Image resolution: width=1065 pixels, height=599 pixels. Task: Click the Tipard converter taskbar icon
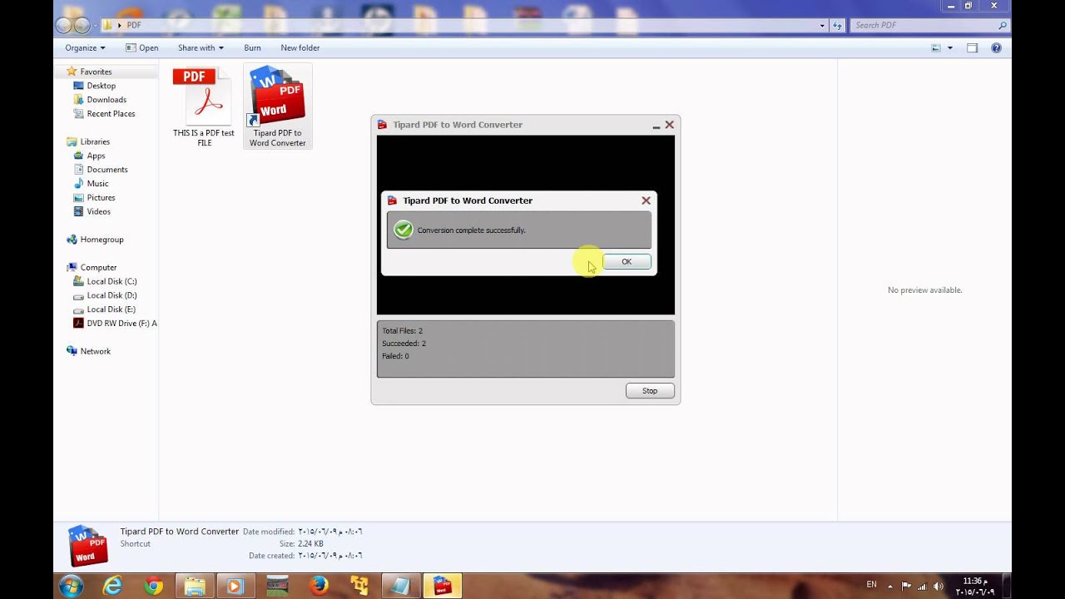coord(442,587)
